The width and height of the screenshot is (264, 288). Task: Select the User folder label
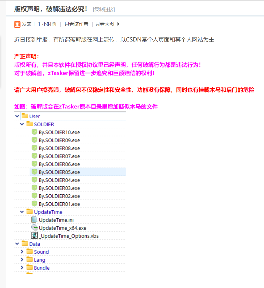coord(35,116)
